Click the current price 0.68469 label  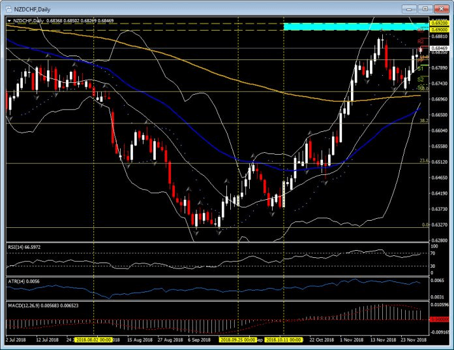[x=439, y=48]
